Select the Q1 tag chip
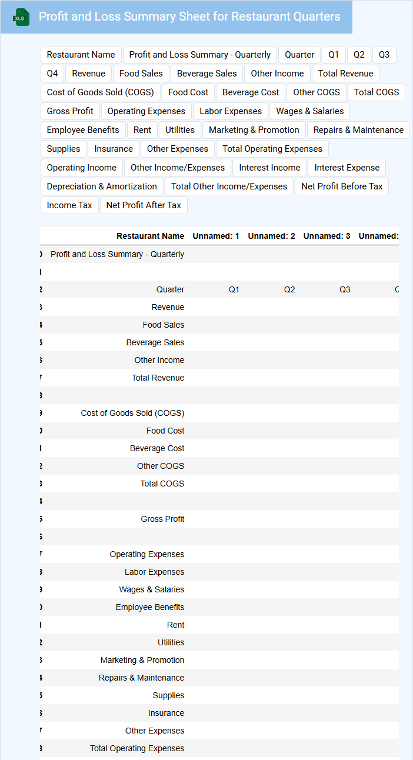The width and height of the screenshot is (413, 760). point(334,55)
